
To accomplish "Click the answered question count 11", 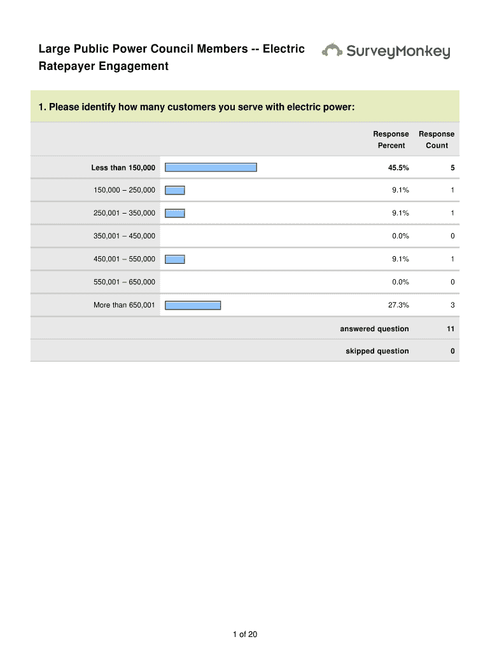I will (x=450, y=329).
